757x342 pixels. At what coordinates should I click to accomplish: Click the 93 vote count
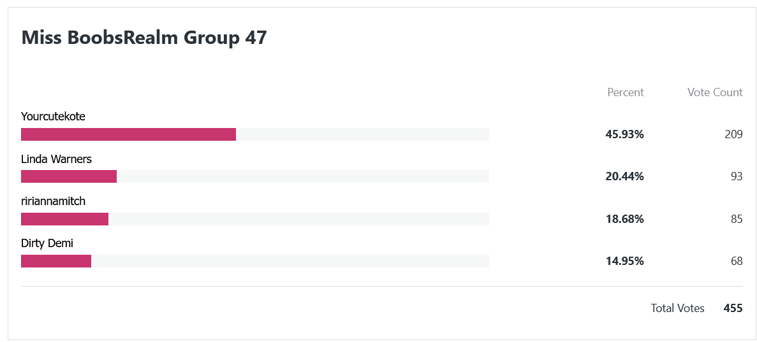736,176
